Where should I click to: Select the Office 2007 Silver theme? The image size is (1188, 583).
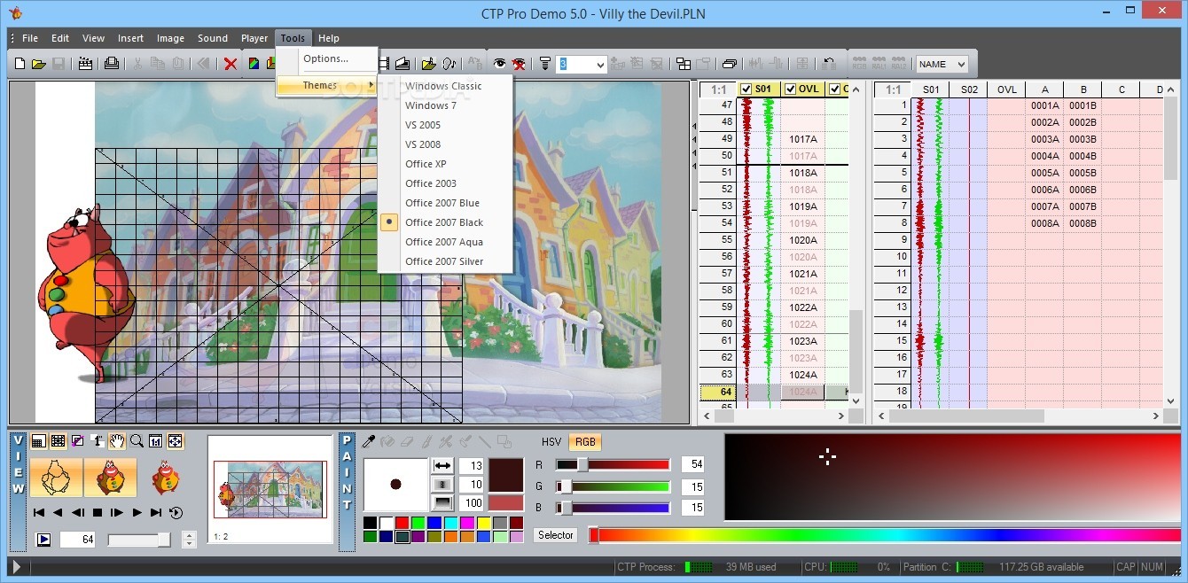(444, 261)
